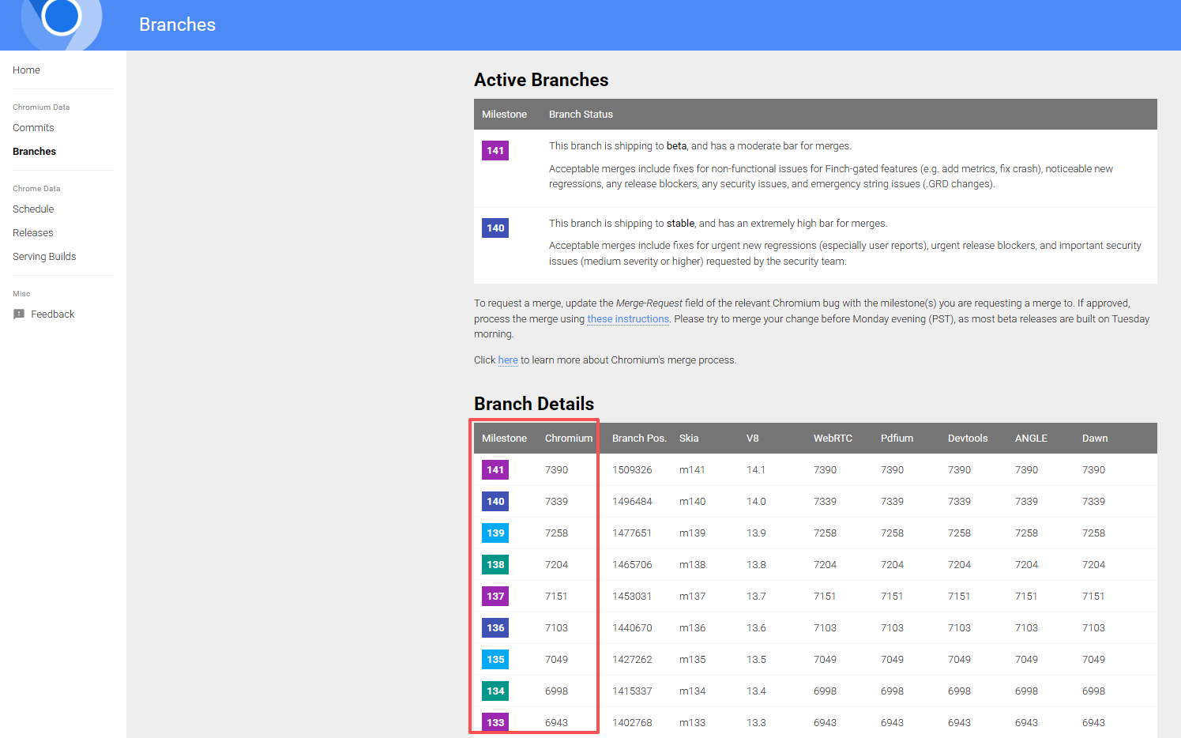Click Skia branch m136

(692, 628)
